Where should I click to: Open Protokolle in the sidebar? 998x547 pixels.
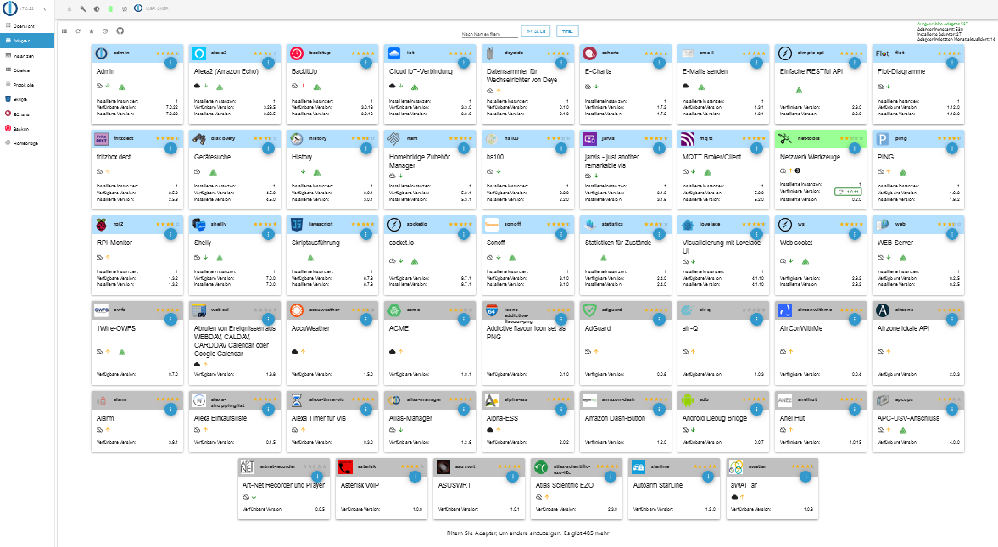click(x=27, y=85)
